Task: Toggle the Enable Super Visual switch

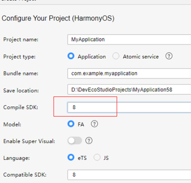Action: coord(75,141)
